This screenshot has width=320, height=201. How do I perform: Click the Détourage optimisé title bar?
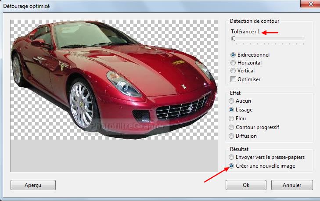pos(132,6)
